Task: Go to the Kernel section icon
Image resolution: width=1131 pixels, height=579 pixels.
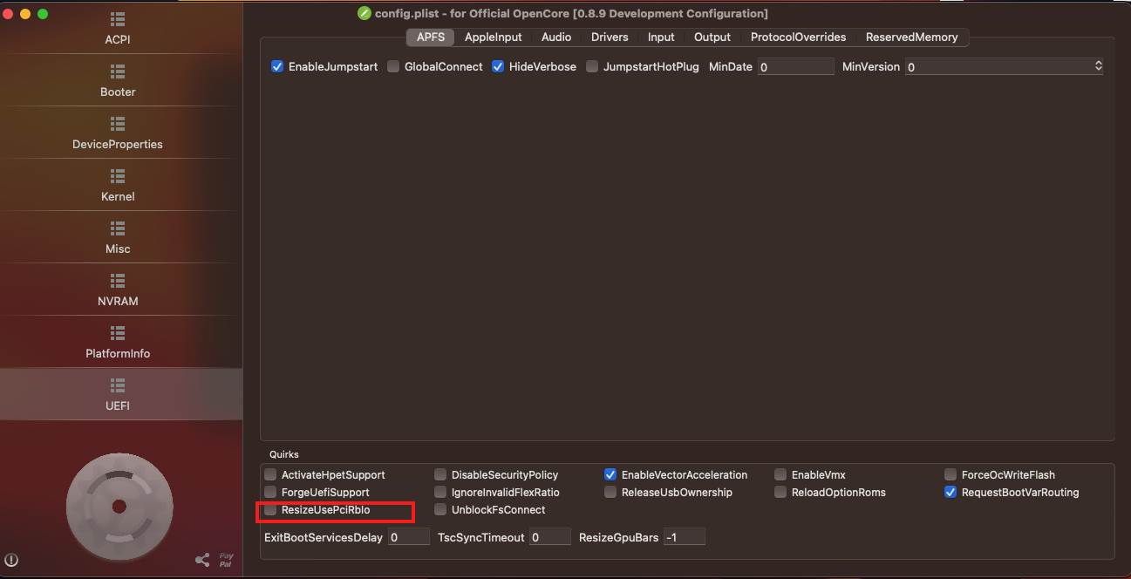Action: [118, 176]
